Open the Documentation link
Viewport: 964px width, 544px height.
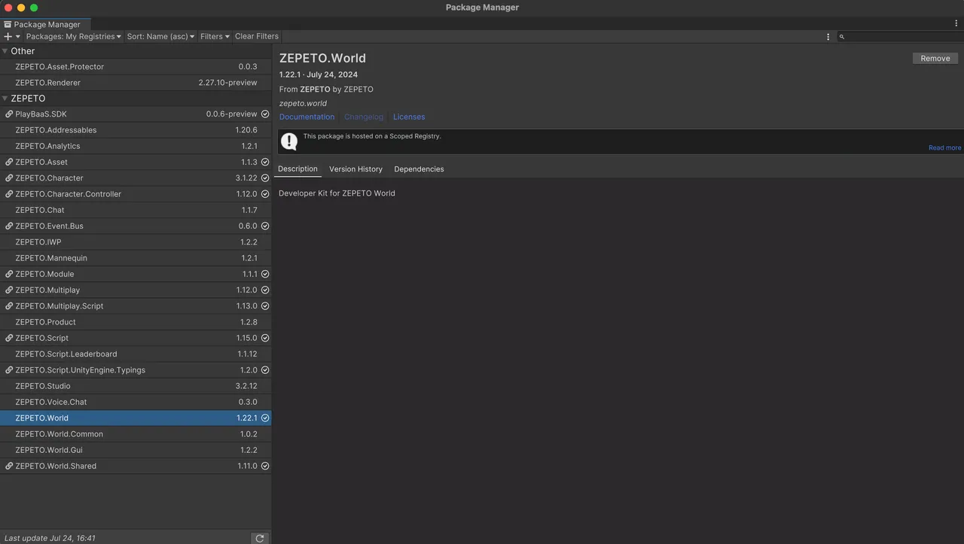point(307,117)
